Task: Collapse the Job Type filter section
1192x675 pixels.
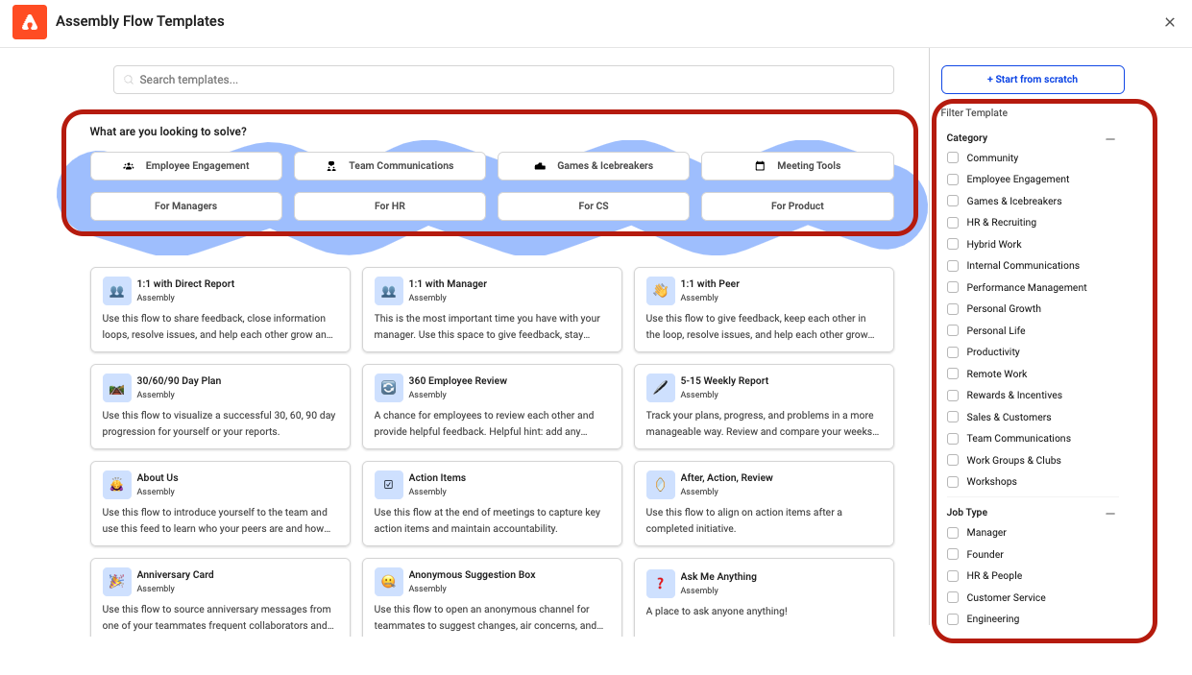Action: coord(1110,514)
